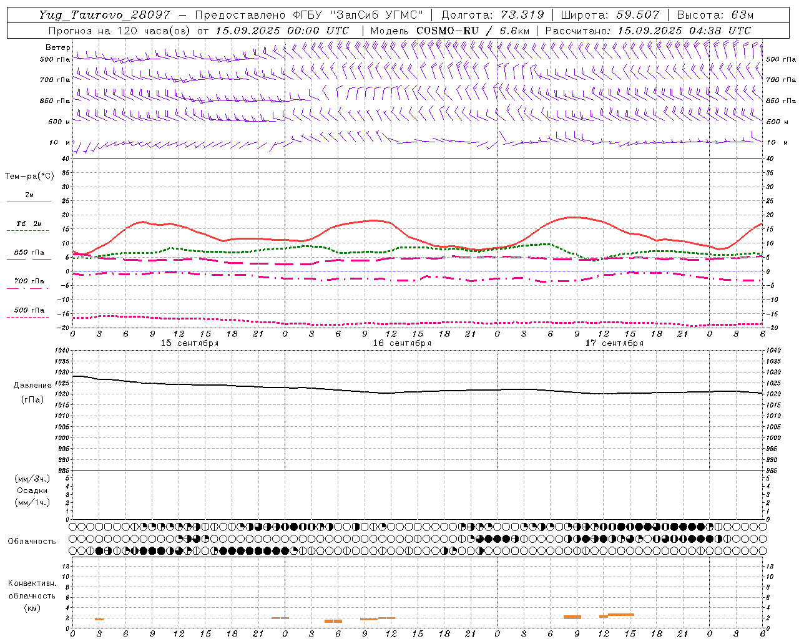799x639 pixels.
Task: Click the Облачность cloudiness label
Action: point(32,542)
